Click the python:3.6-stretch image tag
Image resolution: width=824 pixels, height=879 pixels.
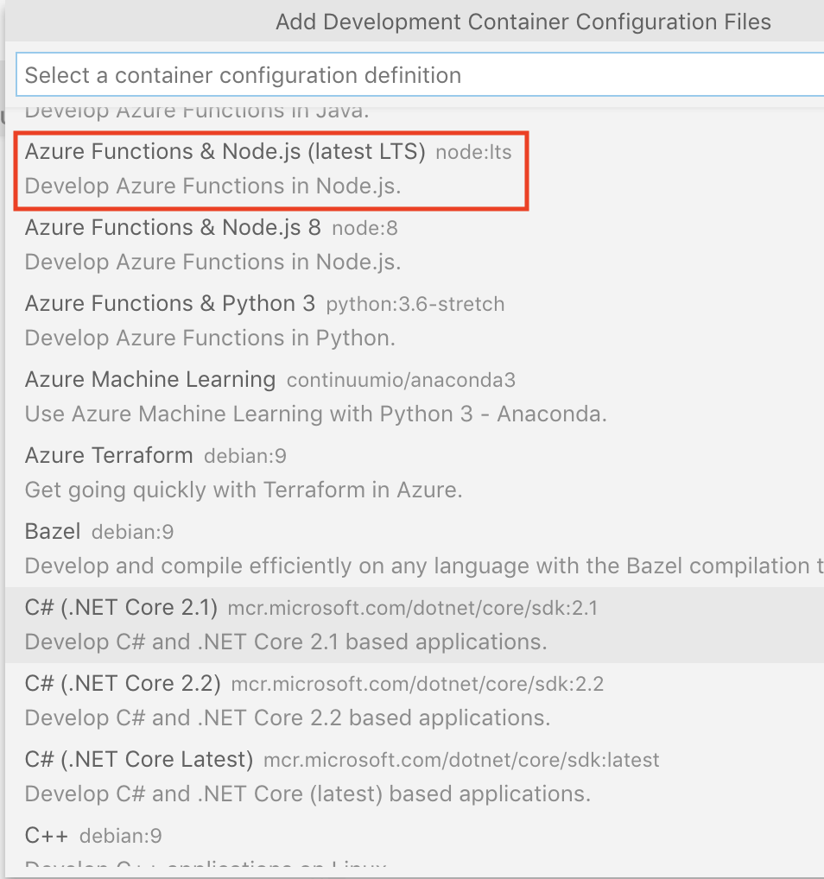point(415,306)
